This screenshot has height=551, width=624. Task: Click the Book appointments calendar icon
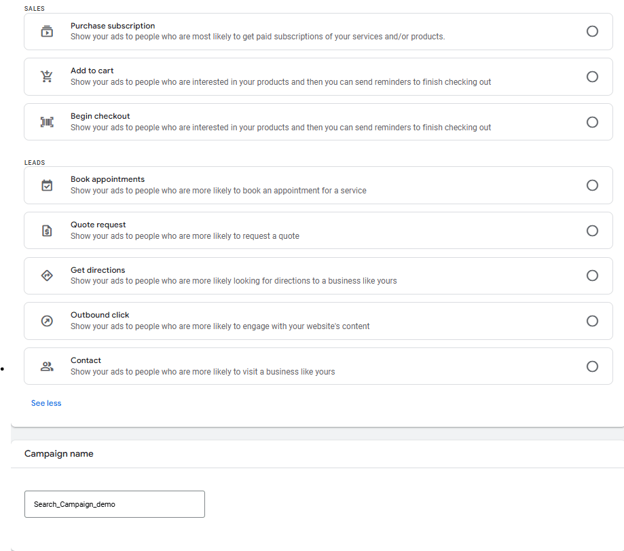pyautogui.click(x=47, y=185)
